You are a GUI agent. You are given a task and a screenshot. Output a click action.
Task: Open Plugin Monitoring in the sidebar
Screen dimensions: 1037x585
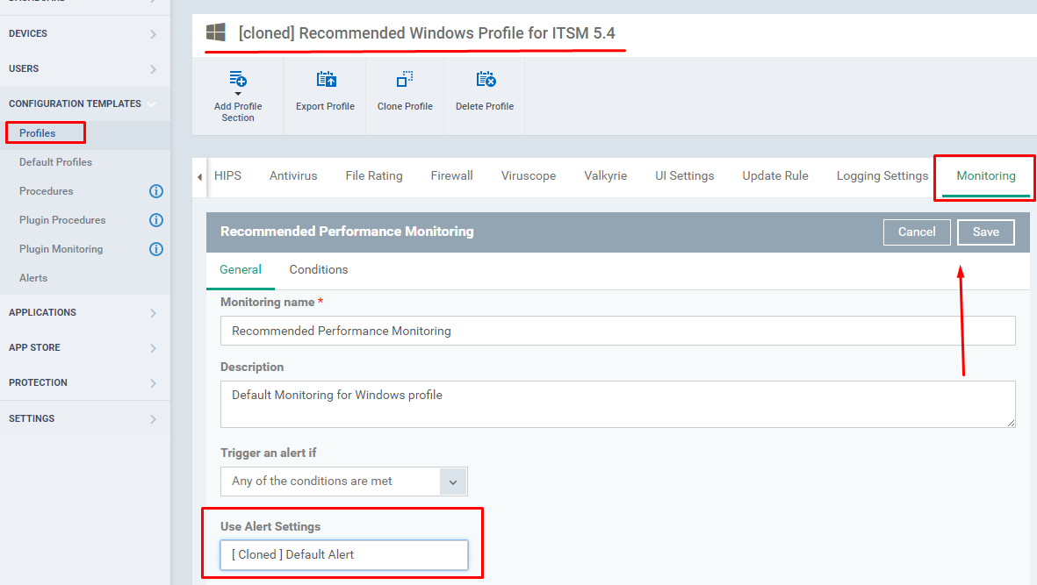61,250
